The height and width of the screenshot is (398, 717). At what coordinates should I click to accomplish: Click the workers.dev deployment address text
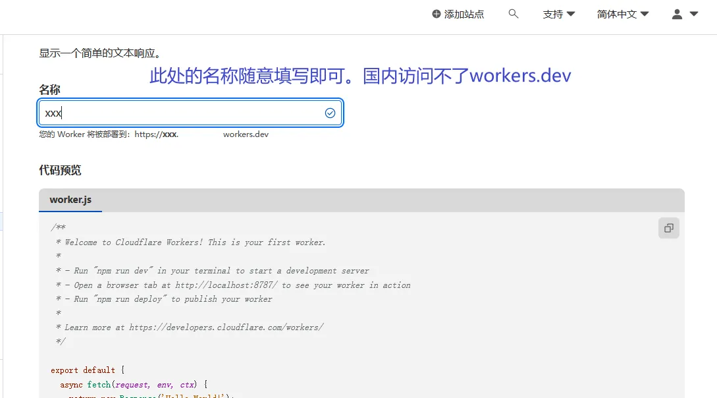coord(245,134)
